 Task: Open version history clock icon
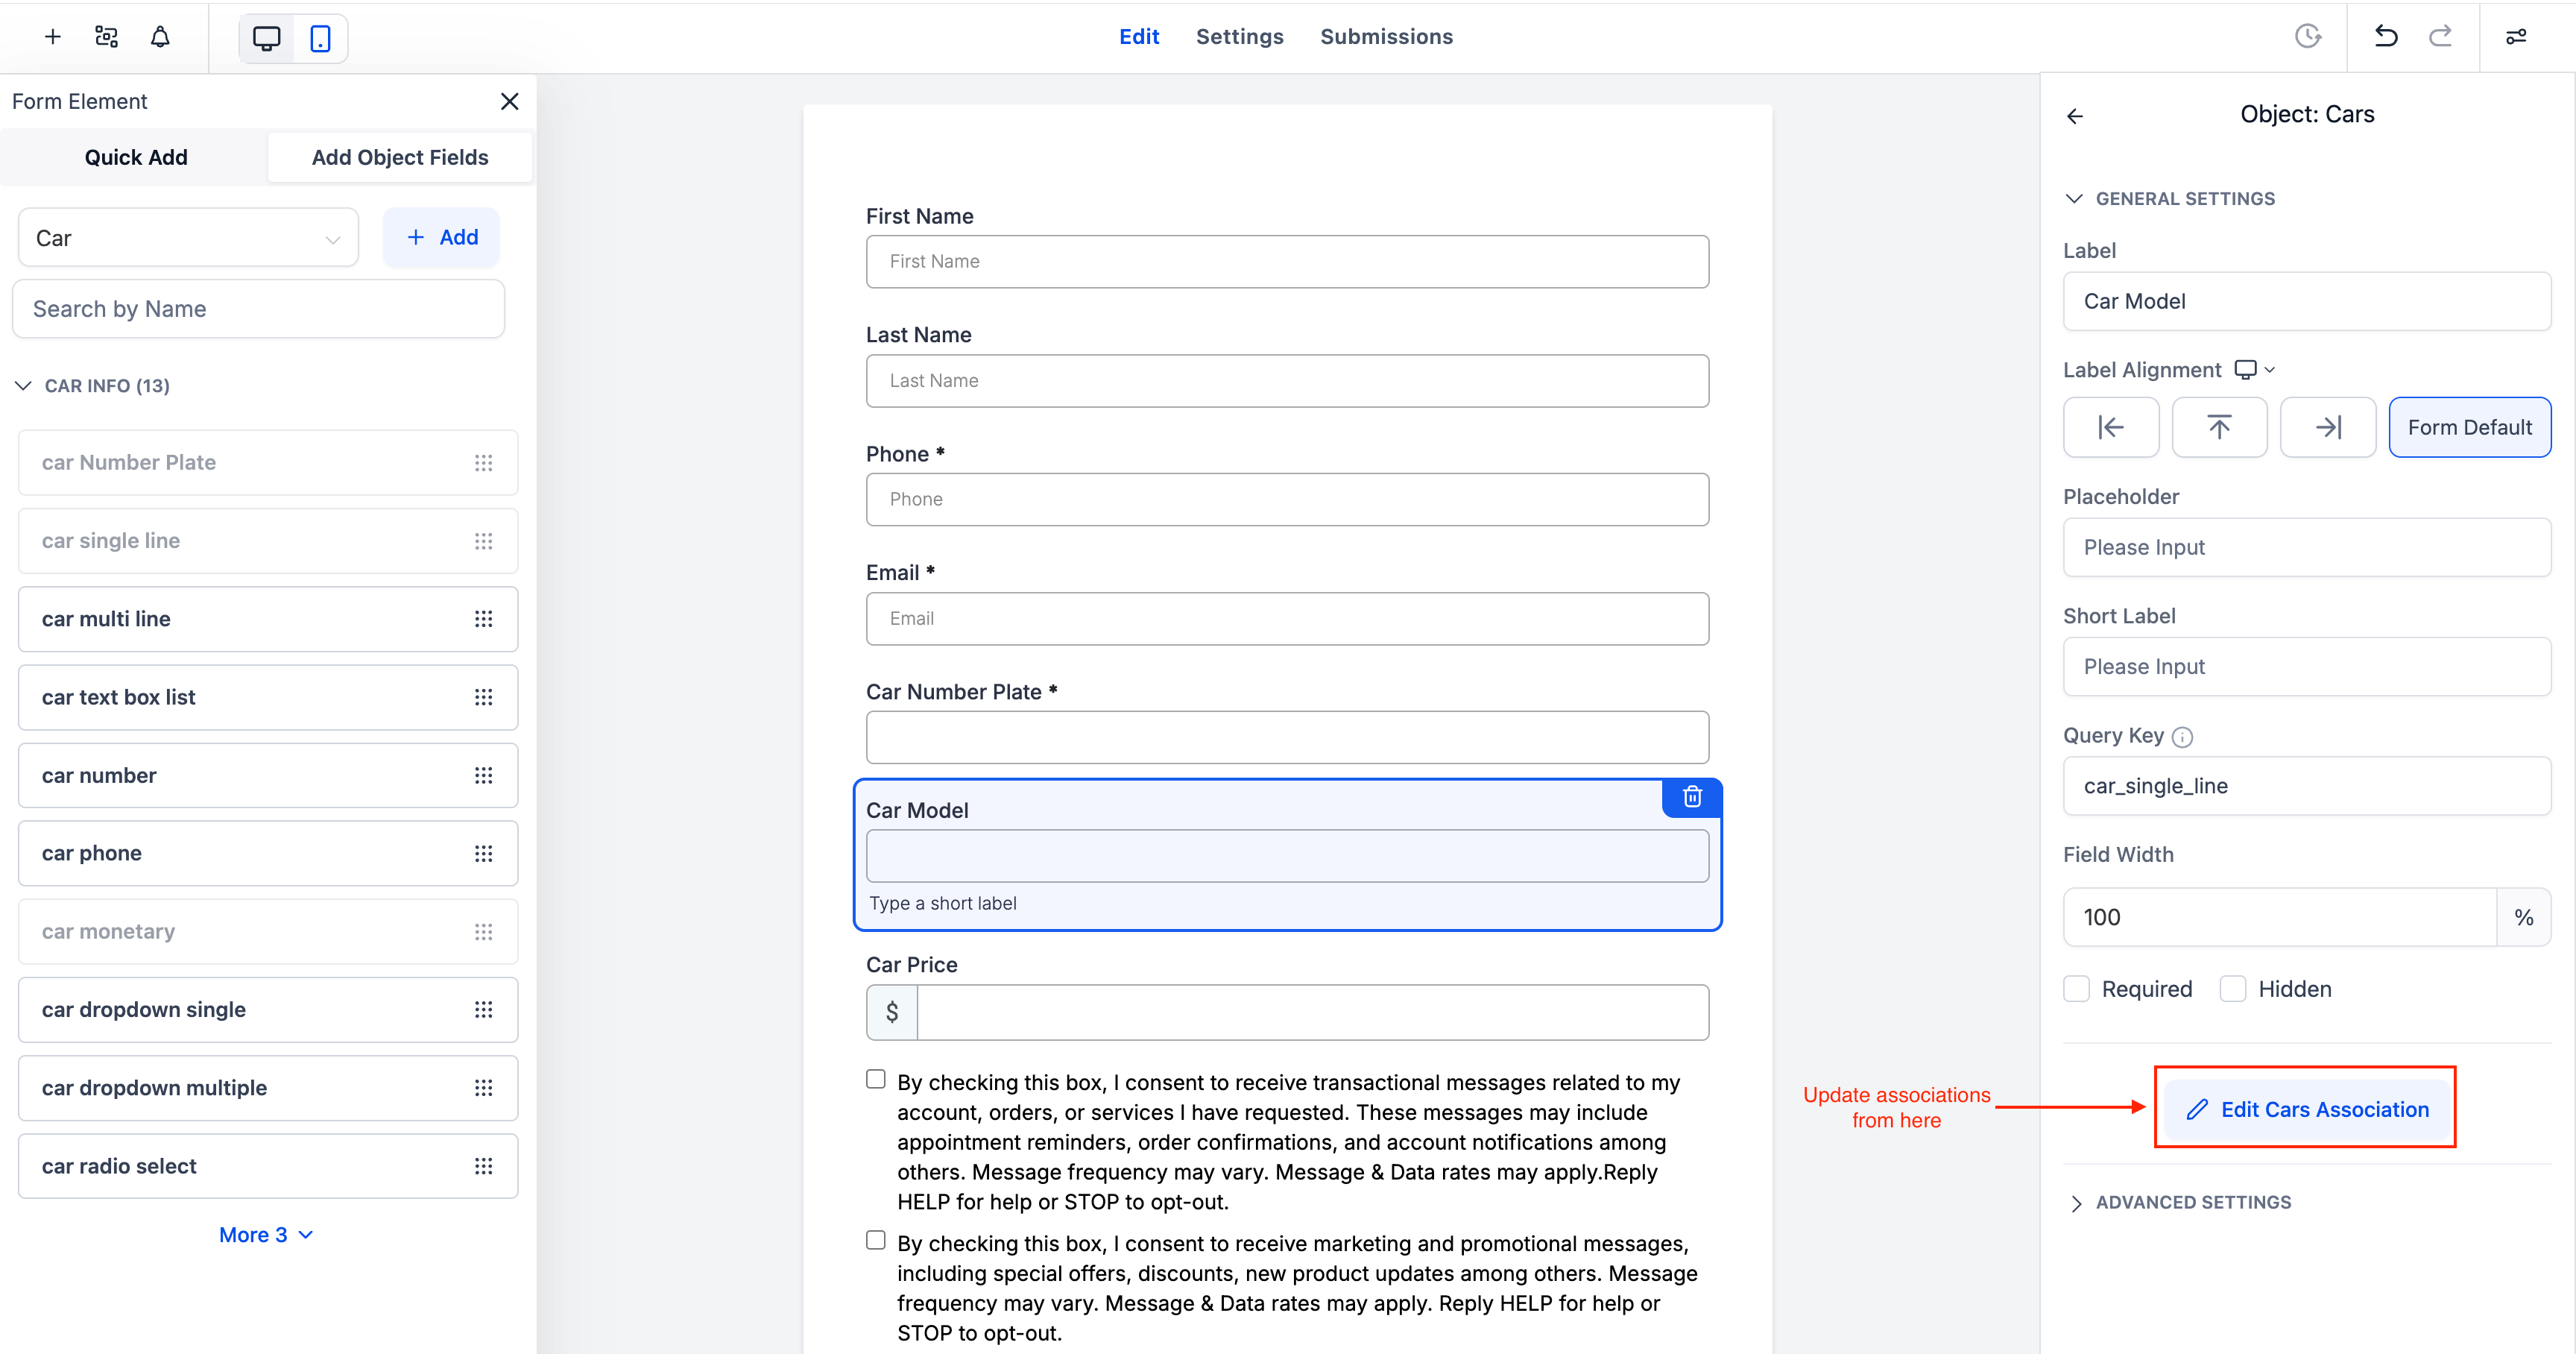2307,37
